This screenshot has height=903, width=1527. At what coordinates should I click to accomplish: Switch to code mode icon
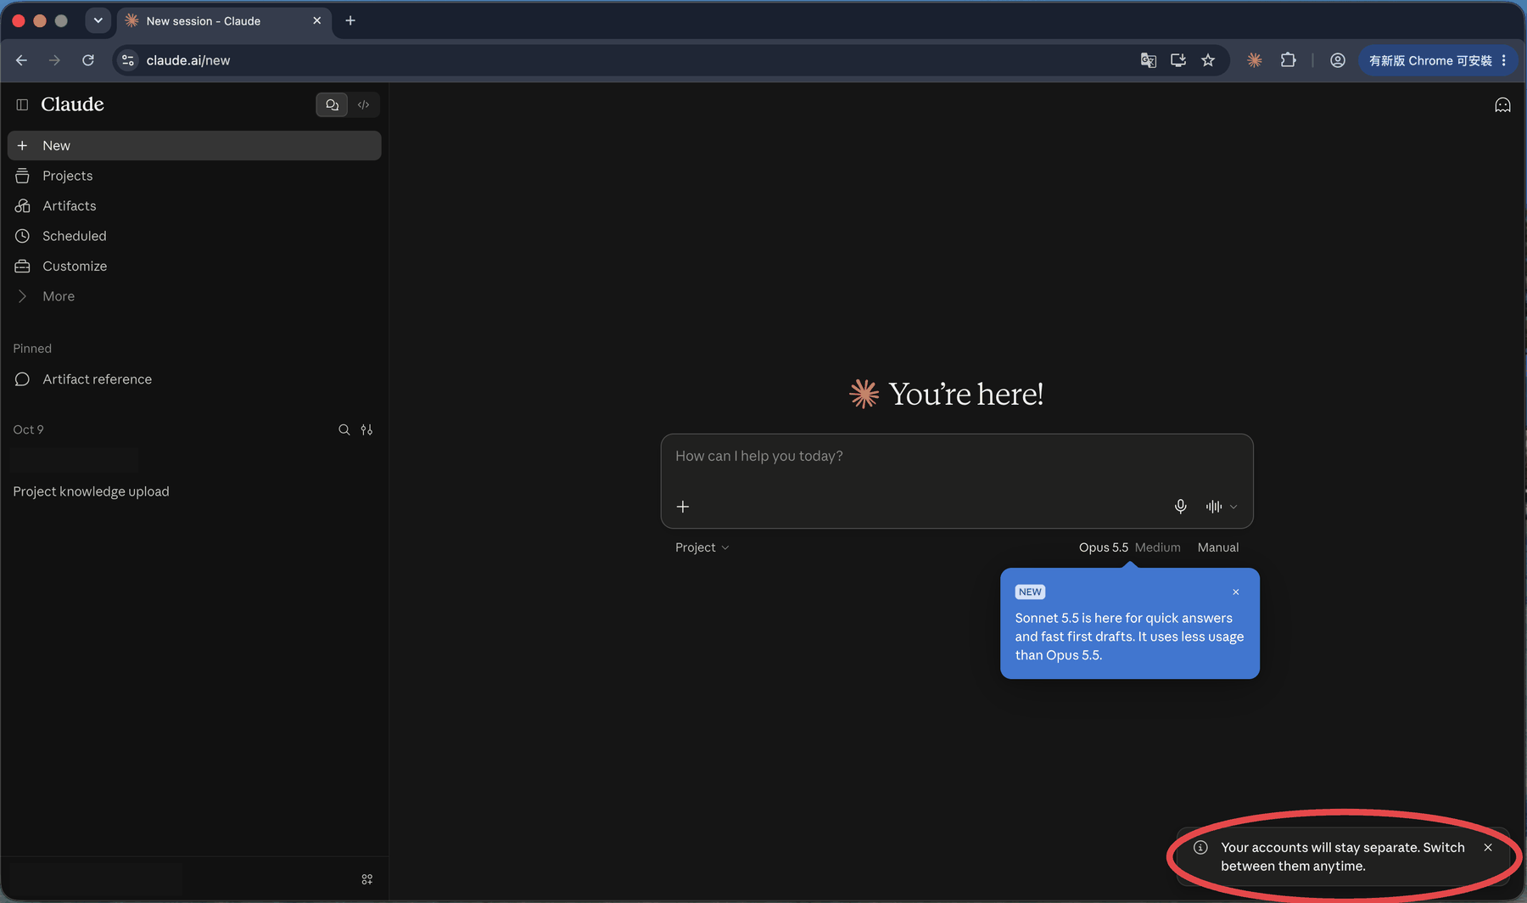(x=363, y=104)
